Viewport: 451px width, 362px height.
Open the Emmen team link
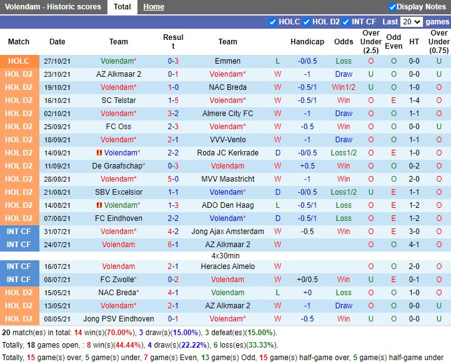[227, 61]
